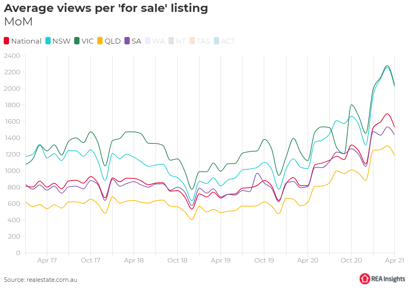The height and width of the screenshot is (288, 414).
Task: Click the chart title heading text
Action: 106,8
